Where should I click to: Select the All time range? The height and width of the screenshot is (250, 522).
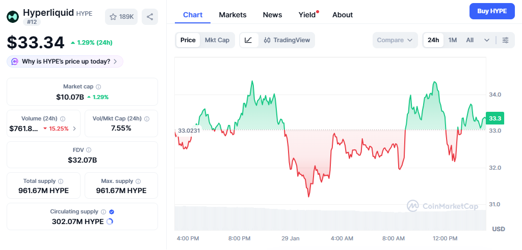pyautogui.click(x=469, y=40)
